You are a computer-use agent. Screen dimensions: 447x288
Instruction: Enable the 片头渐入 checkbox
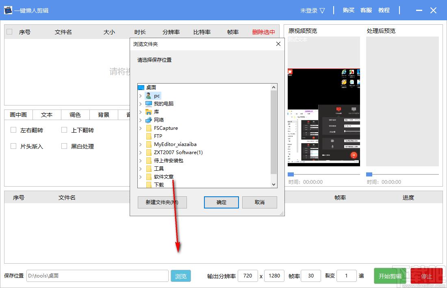(13, 146)
